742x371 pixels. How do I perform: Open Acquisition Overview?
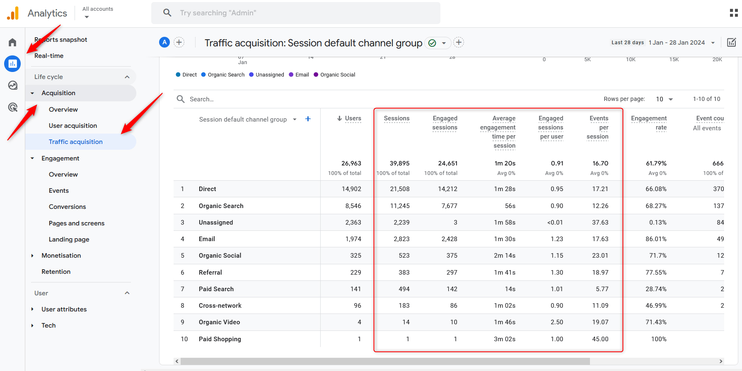(63, 110)
